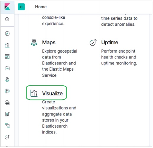Open the Recently viewed clock icon
The image size is (153, 148).
pyautogui.click(x=7, y=19)
